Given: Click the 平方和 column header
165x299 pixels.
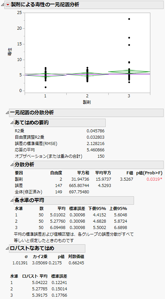Looking at the screenshot, I should click(x=83, y=173).
